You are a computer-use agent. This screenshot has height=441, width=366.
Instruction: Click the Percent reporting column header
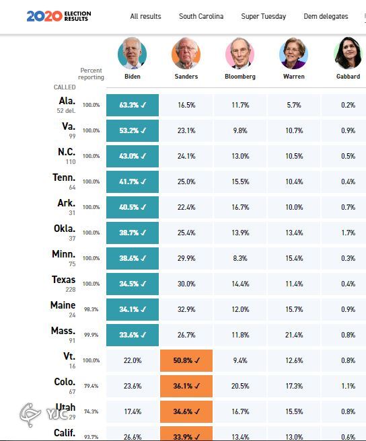pos(91,74)
